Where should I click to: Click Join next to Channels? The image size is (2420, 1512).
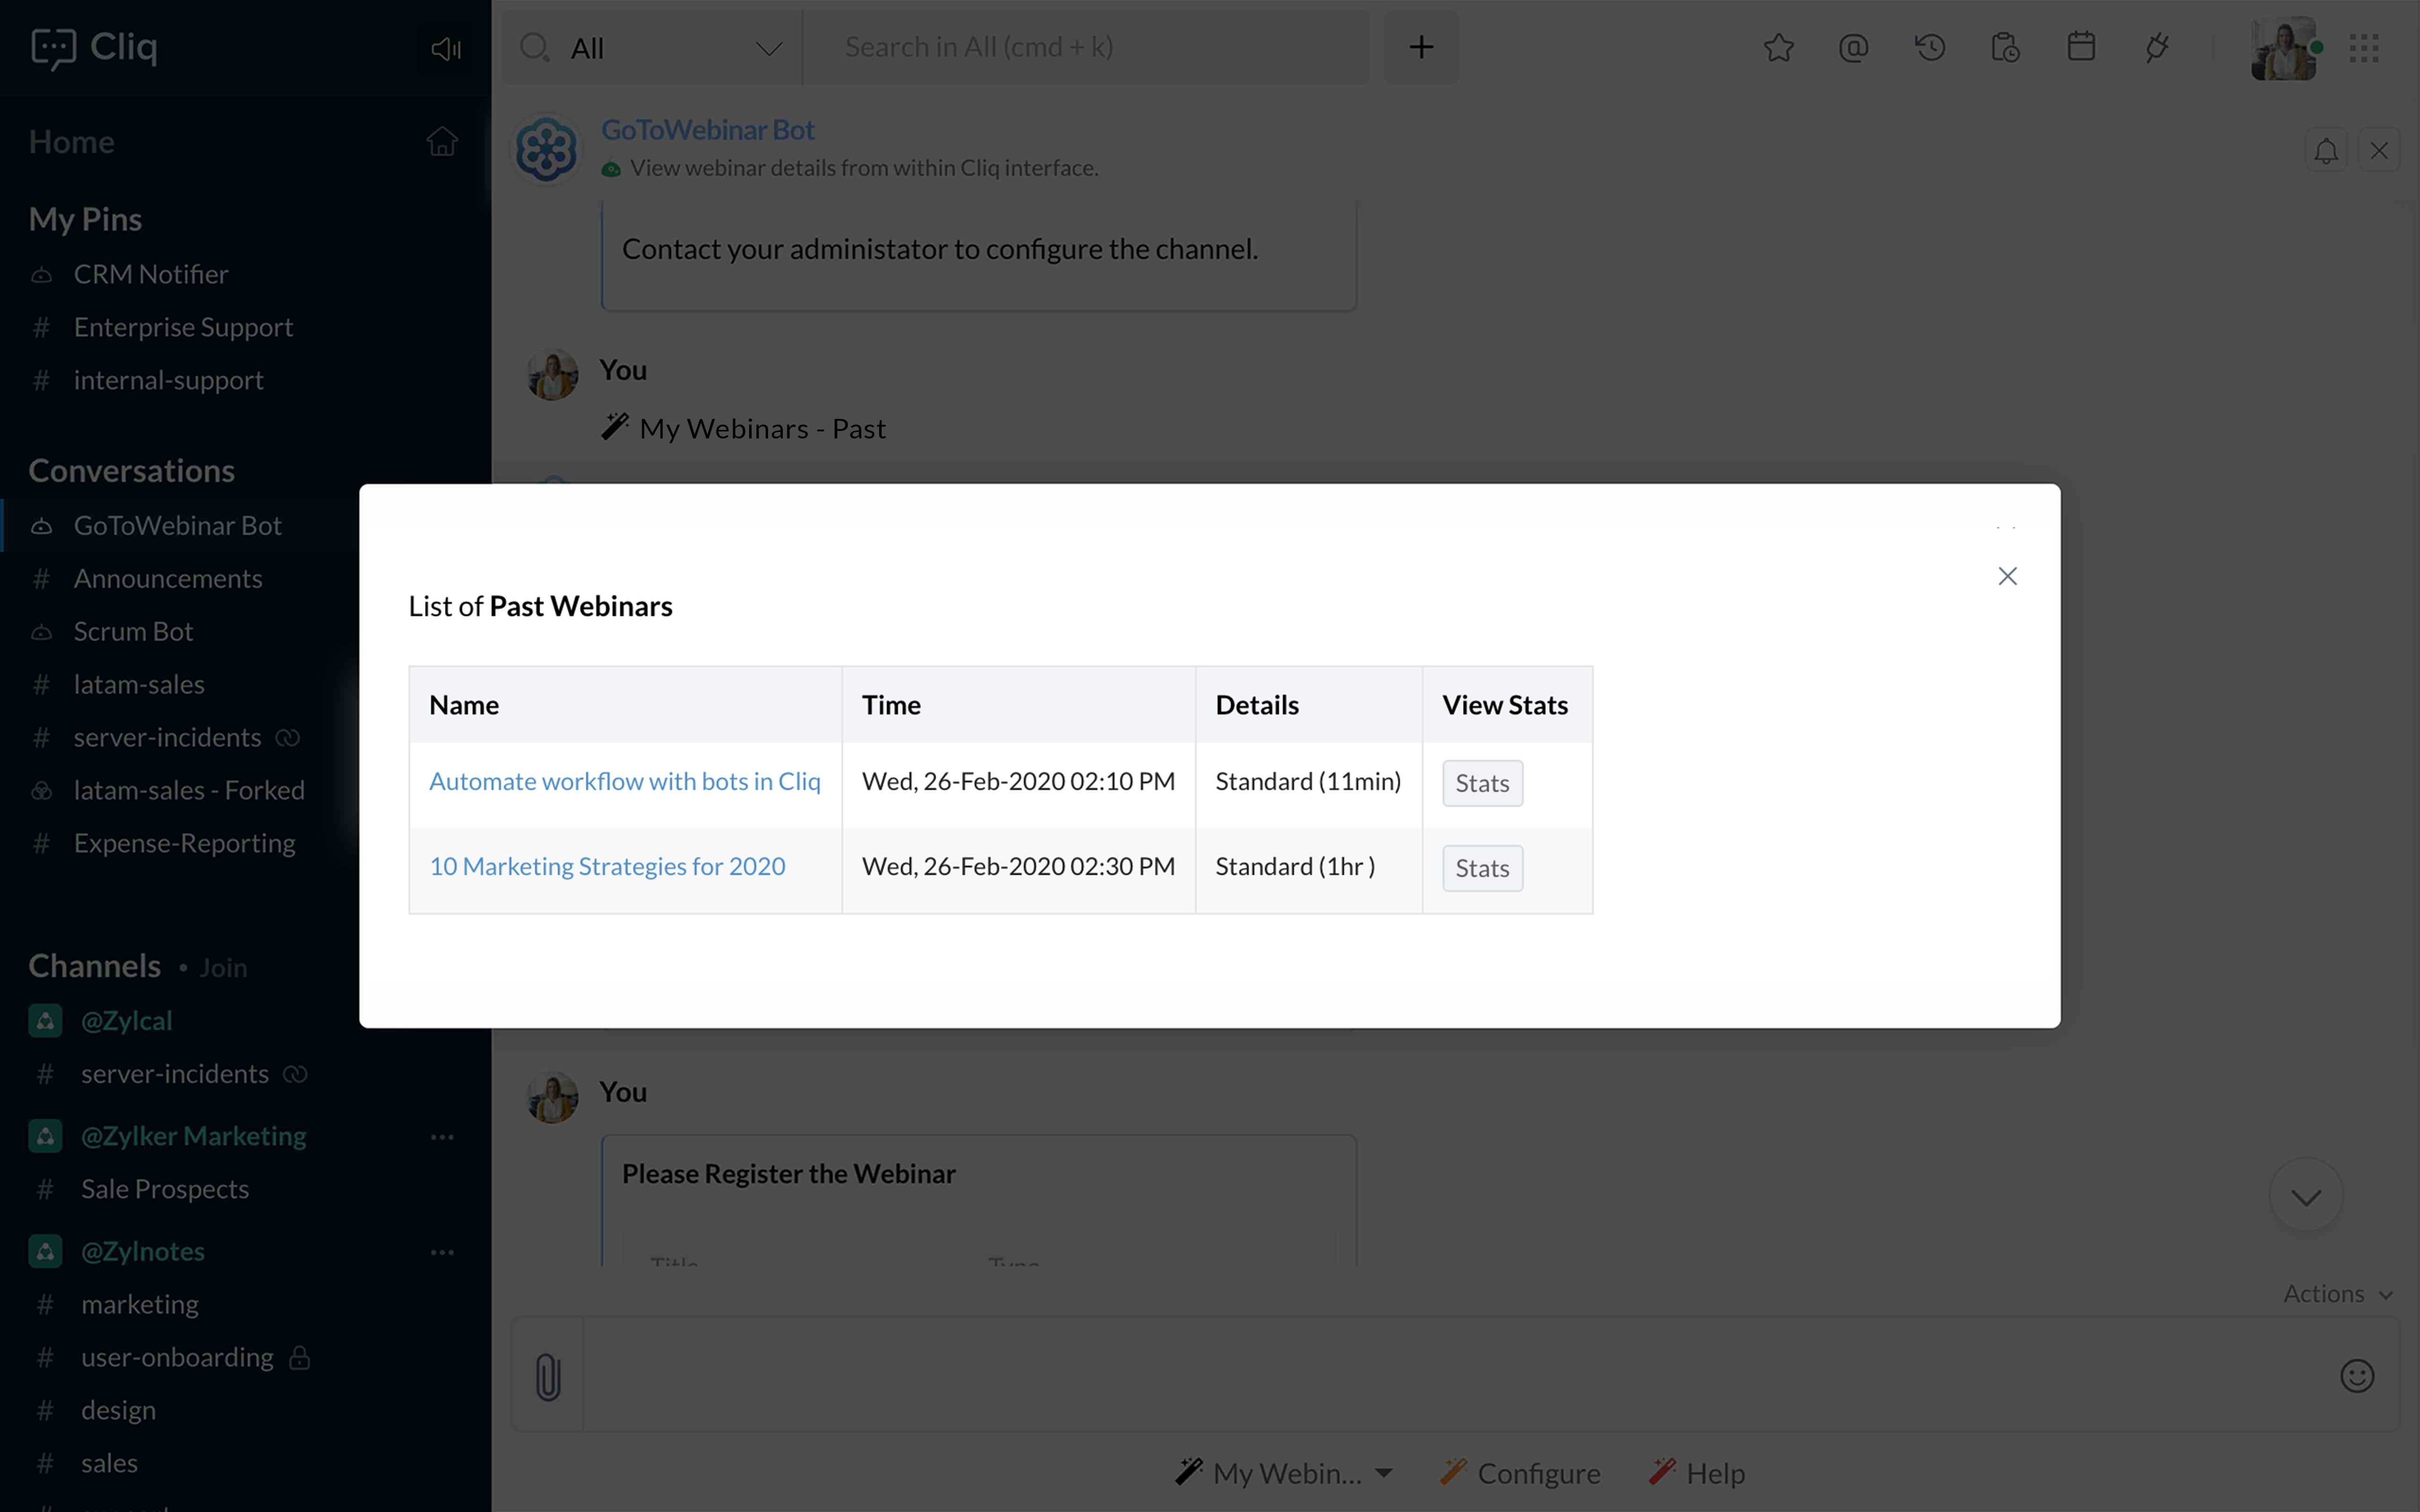tap(222, 968)
